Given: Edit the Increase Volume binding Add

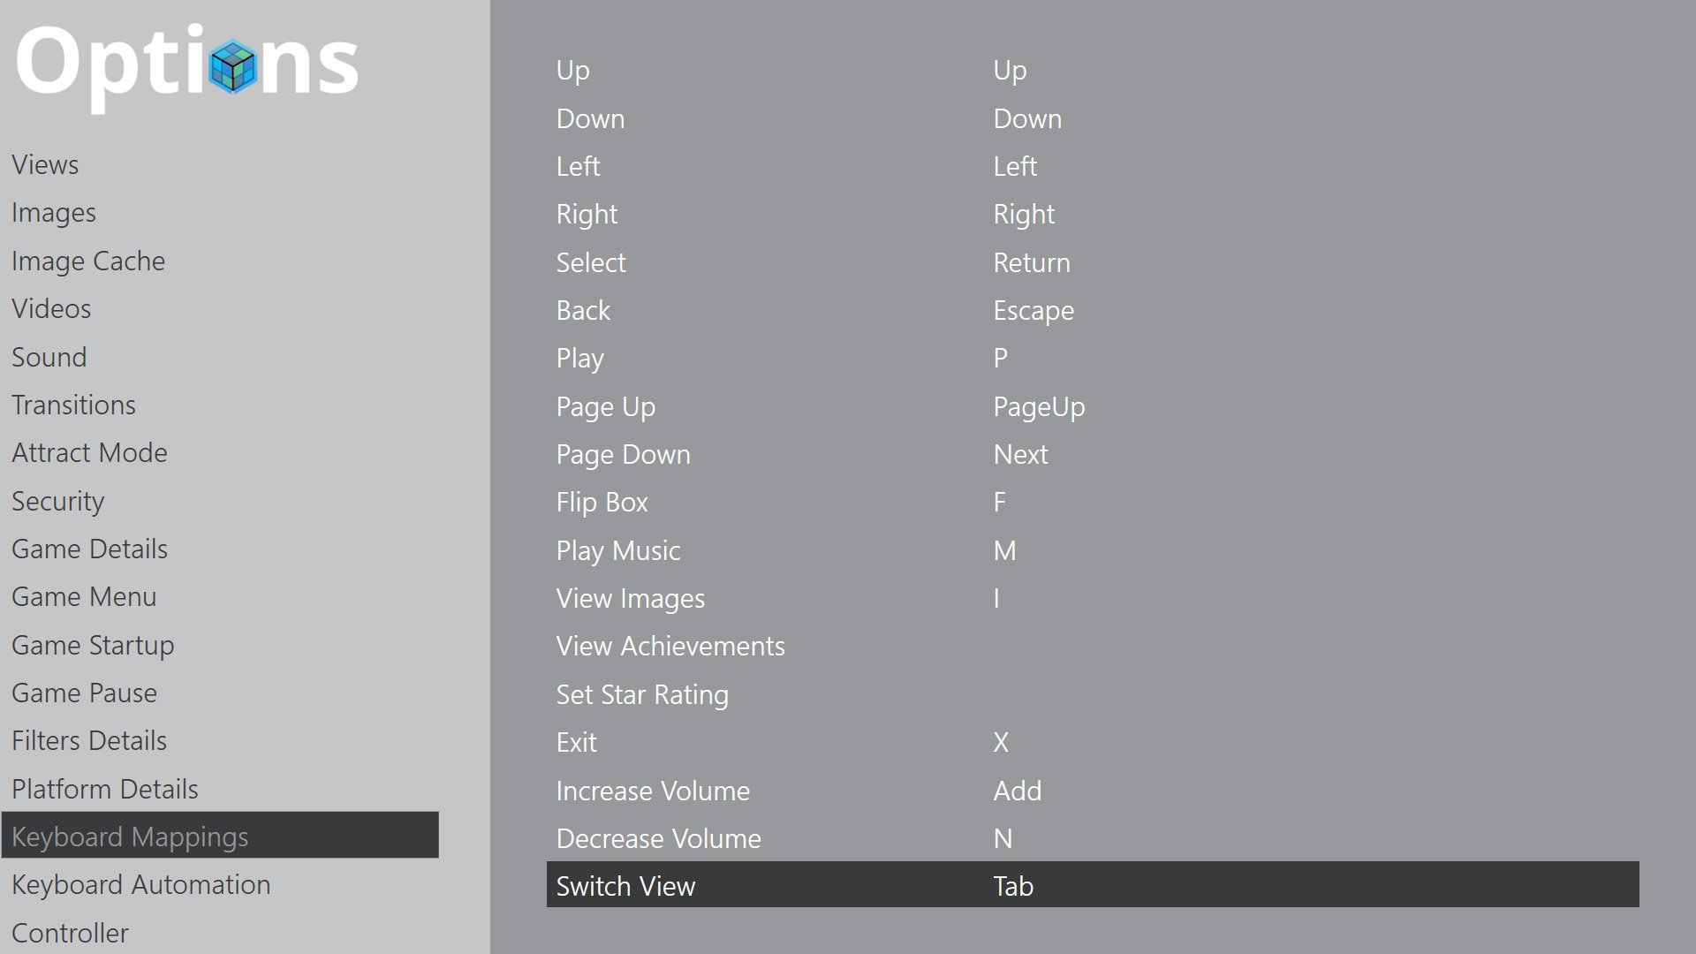Looking at the screenshot, I should (1018, 791).
